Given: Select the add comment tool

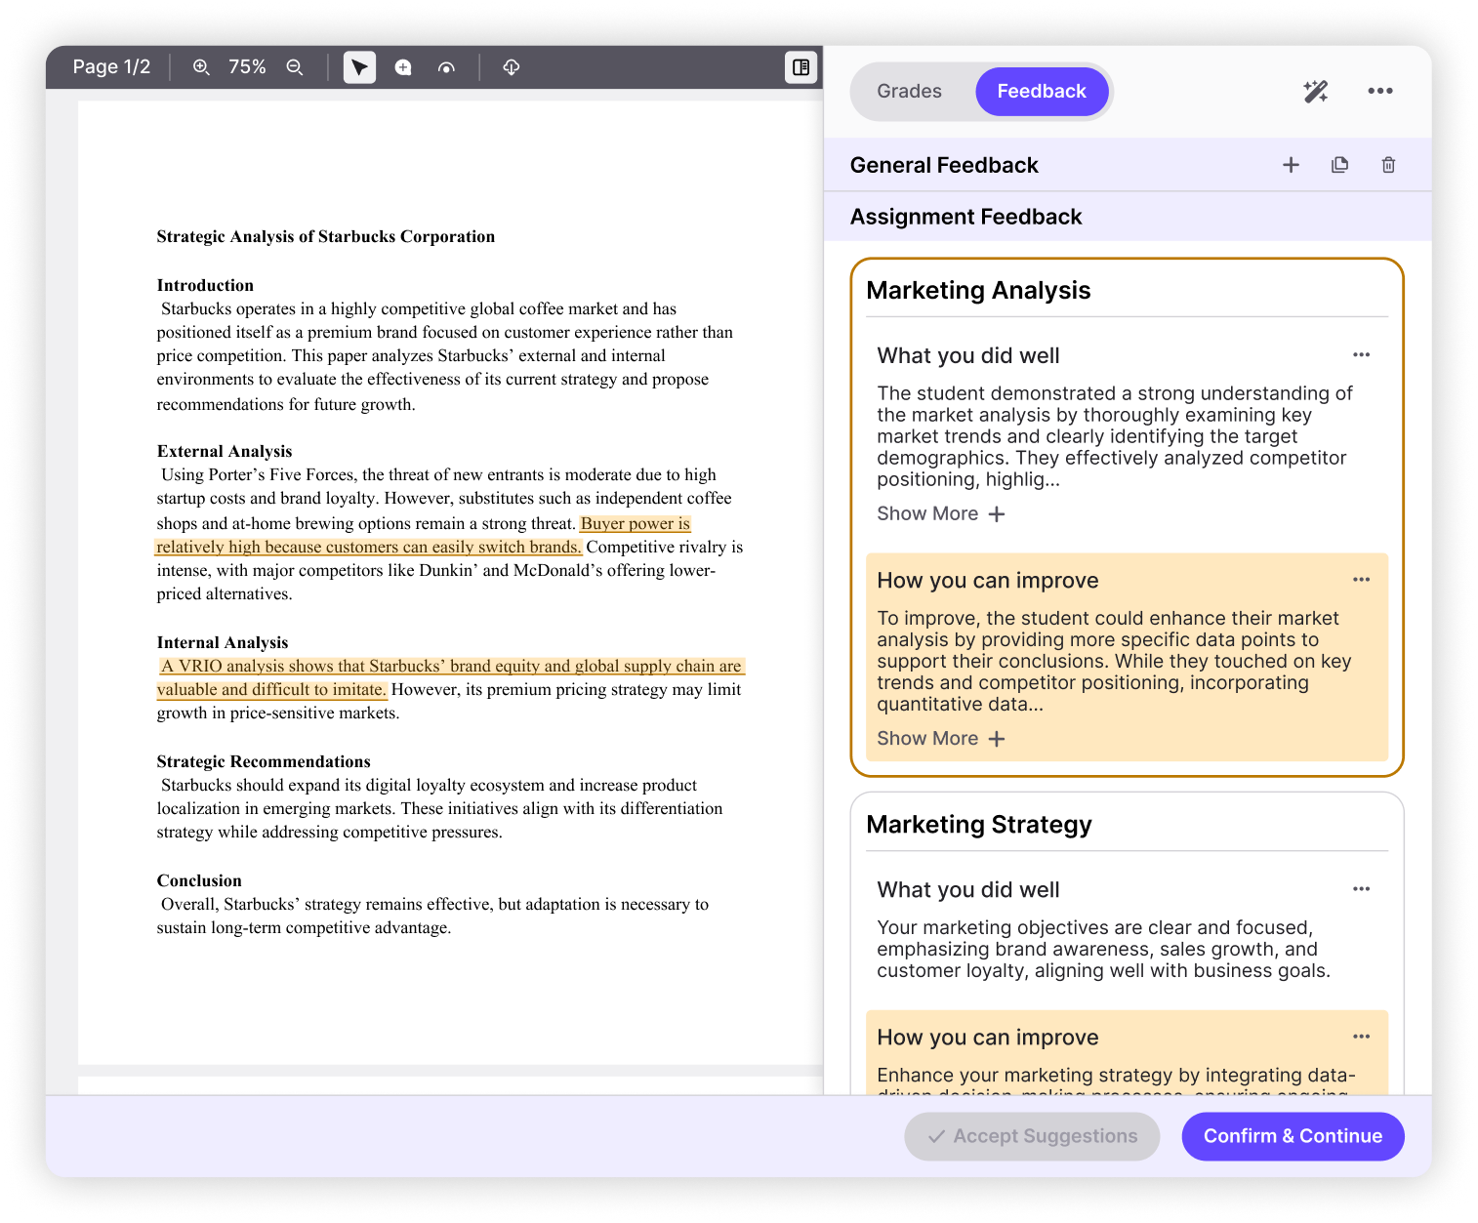Looking at the screenshot, I should coord(403,67).
